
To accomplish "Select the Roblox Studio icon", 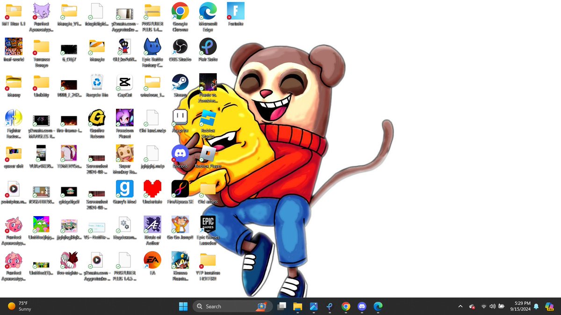I will 208,123.
